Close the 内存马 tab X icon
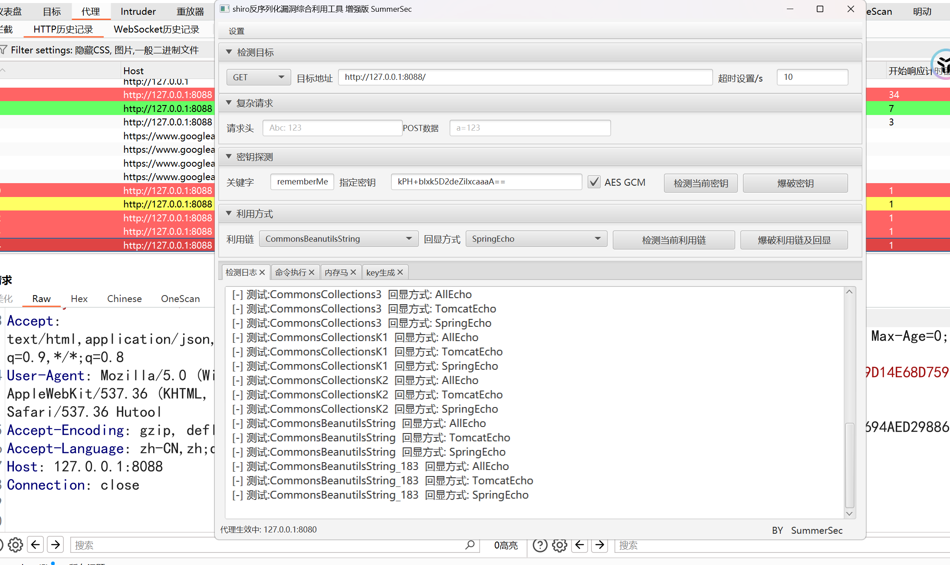This screenshot has height=565, width=950. (353, 272)
